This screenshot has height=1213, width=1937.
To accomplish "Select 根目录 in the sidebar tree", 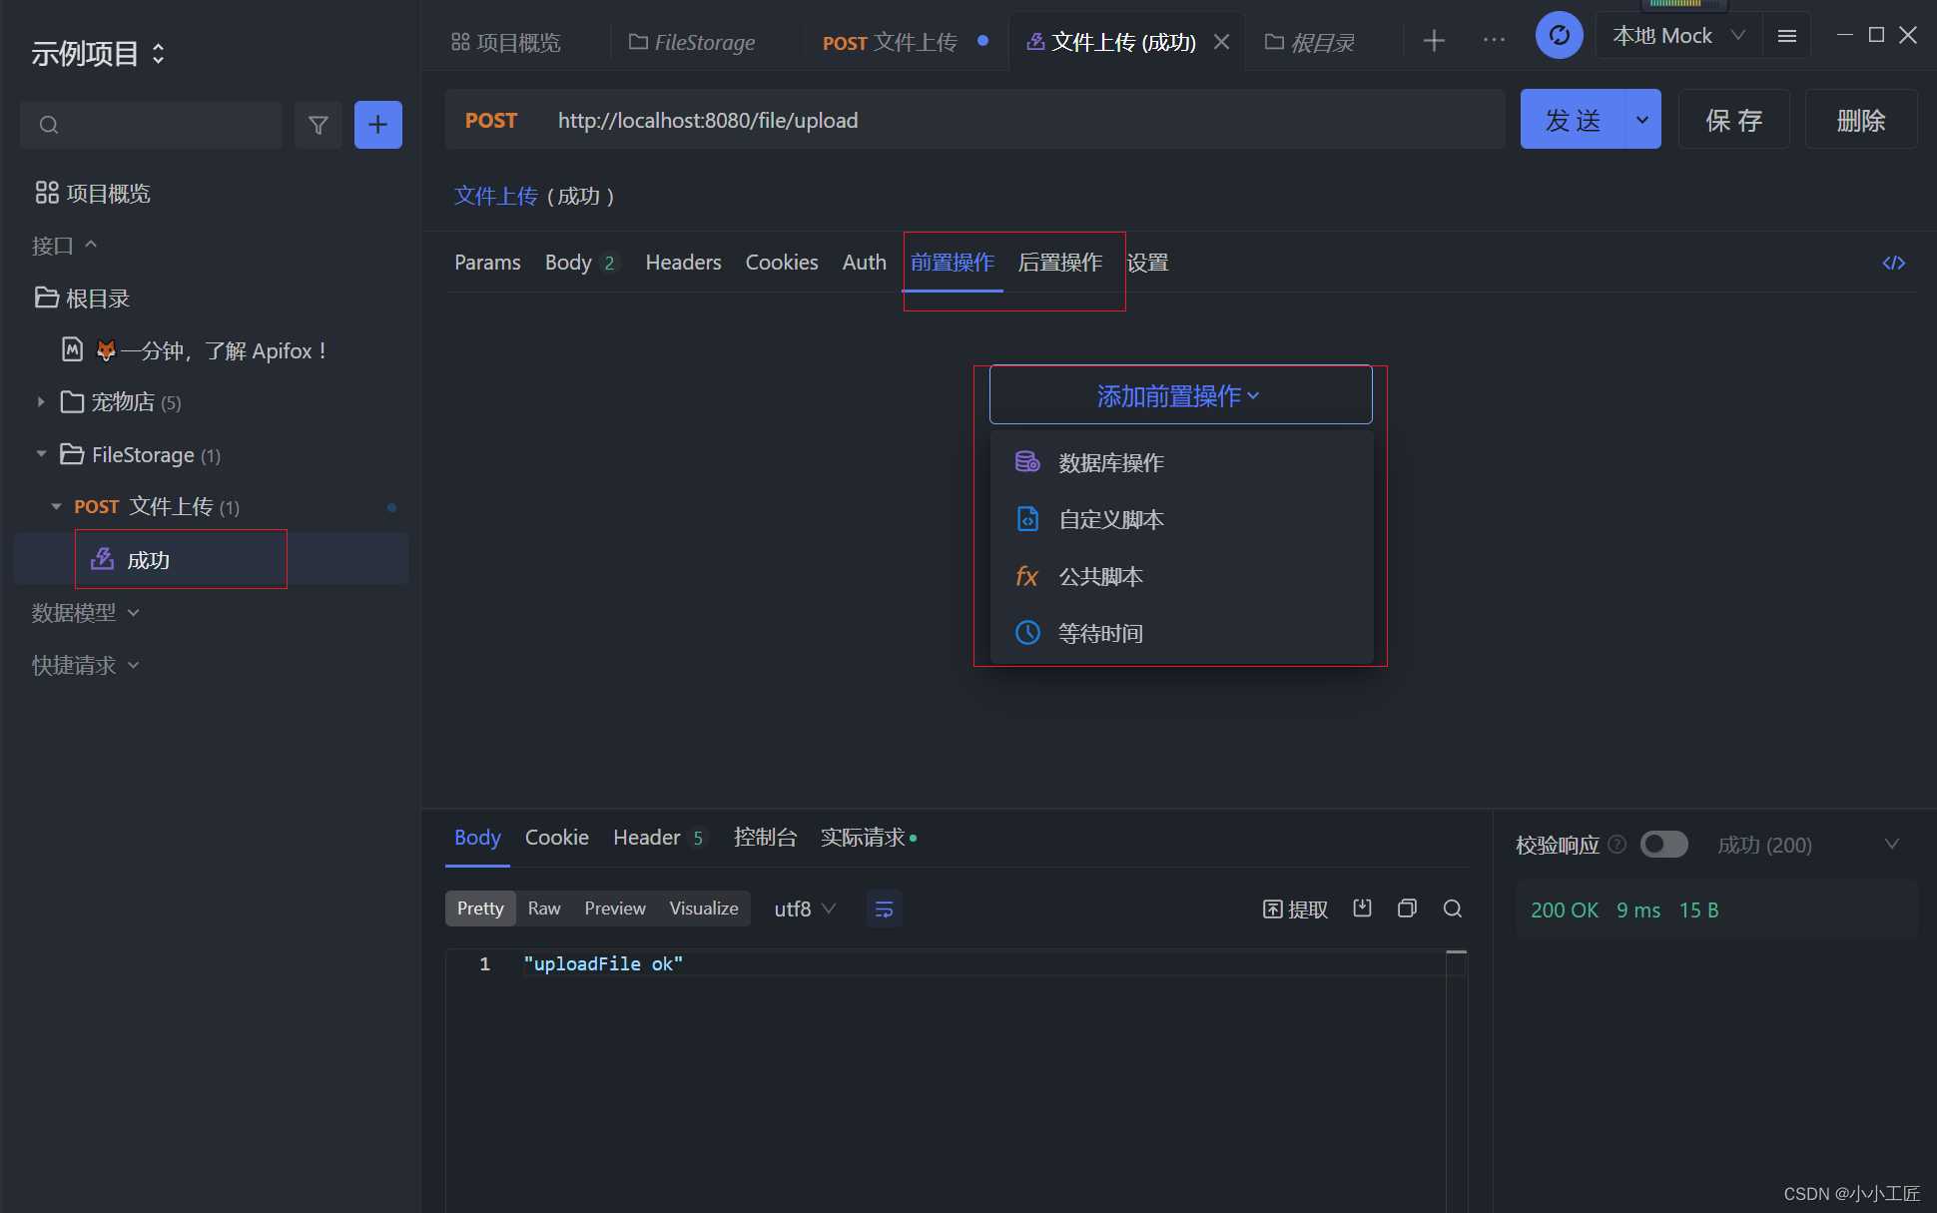I will (x=82, y=298).
